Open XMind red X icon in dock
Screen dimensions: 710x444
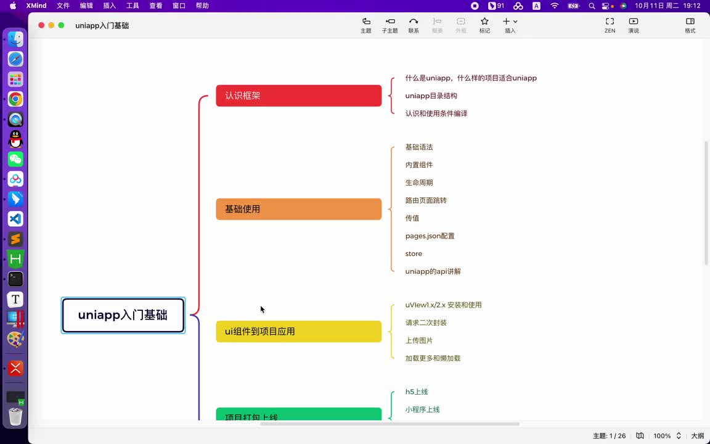pos(15,368)
